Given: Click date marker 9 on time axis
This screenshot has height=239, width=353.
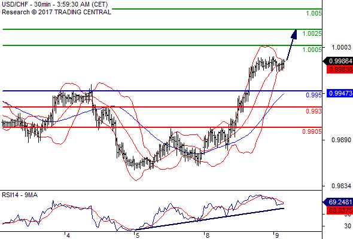Looking at the screenshot, I should 276,235.
